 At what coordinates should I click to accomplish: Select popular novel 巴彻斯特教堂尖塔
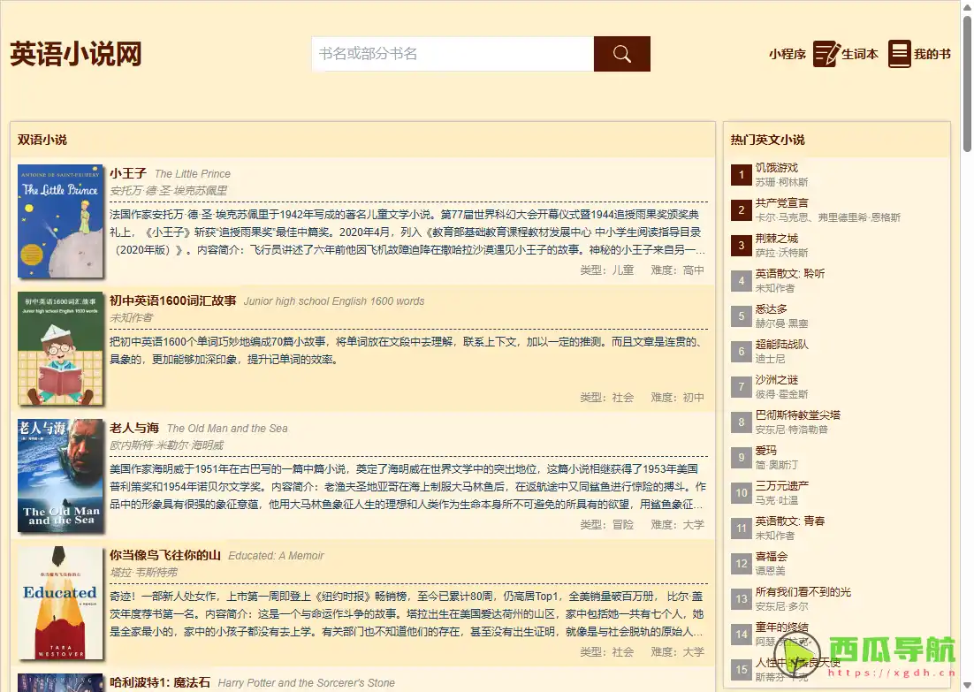(797, 415)
